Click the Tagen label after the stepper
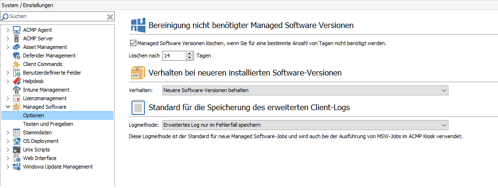 [203, 56]
